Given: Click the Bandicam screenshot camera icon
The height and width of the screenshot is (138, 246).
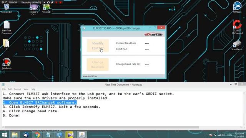Looking at the screenshot, I should pos(48,2).
